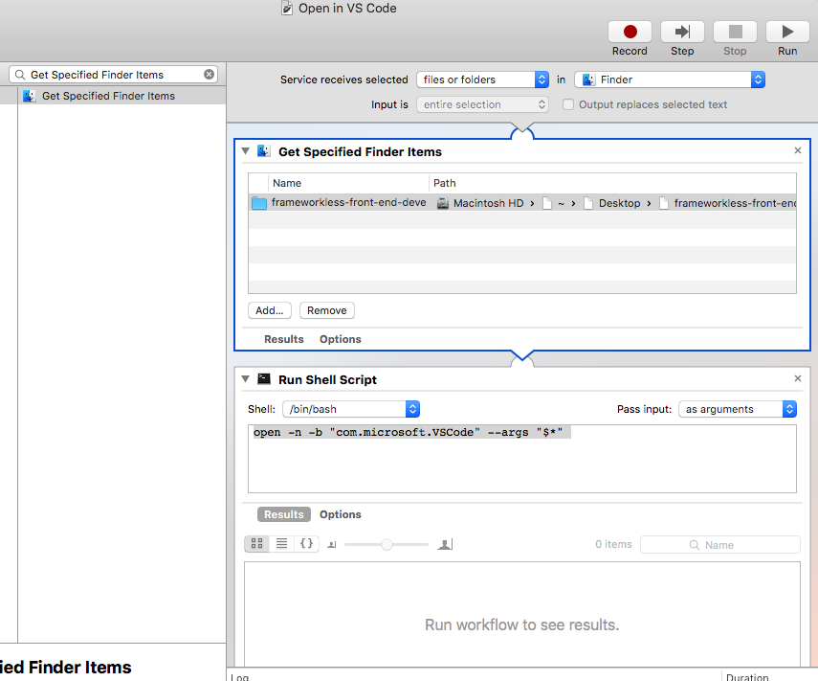The image size is (818, 681).
Task: Click Macintosh HD in the path
Action: pos(488,203)
